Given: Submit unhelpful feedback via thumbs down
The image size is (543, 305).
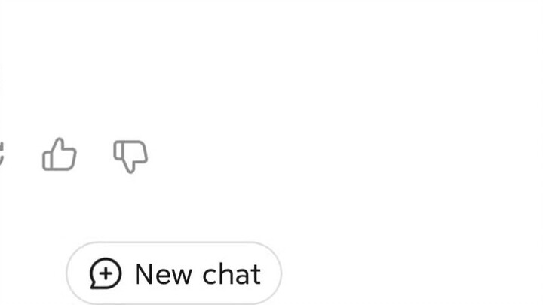Looking at the screenshot, I should click(x=130, y=157).
